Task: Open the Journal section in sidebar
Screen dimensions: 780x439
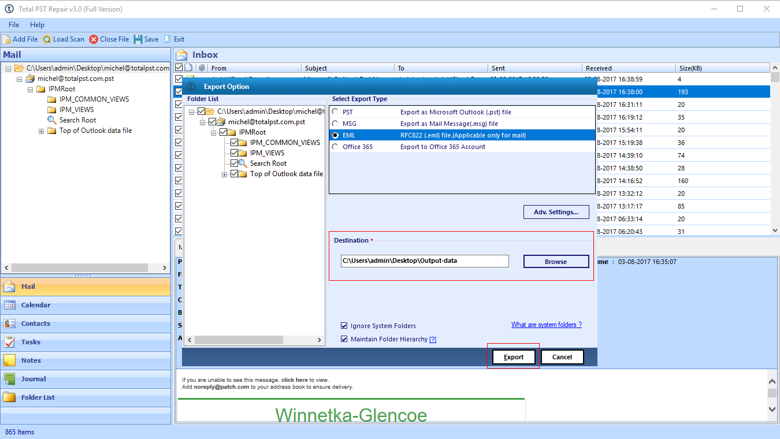Action: 86,379
